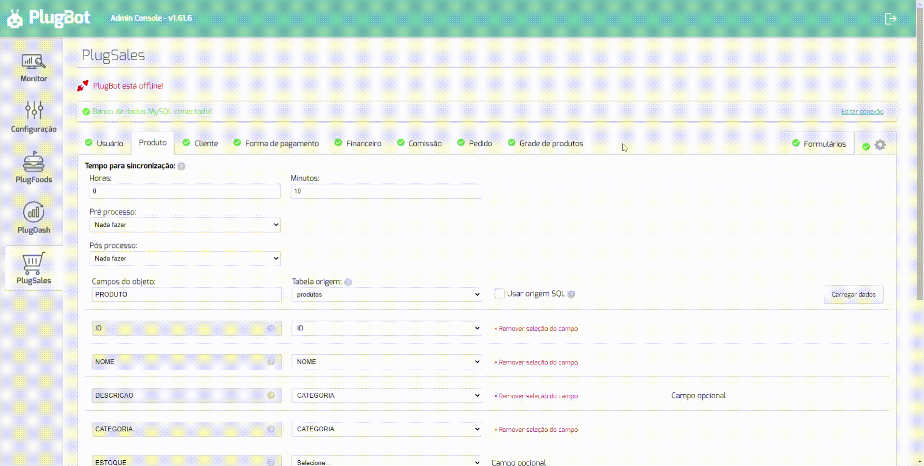The height and width of the screenshot is (466, 924).
Task: Switch to the Financeiro tab
Action: (x=358, y=143)
